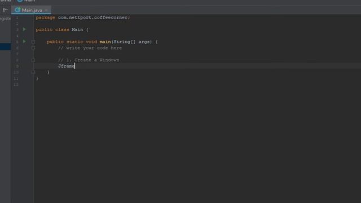Select the highlighted blue row in left panel
The height and width of the screenshot is (203, 361).
click(5, 46)
